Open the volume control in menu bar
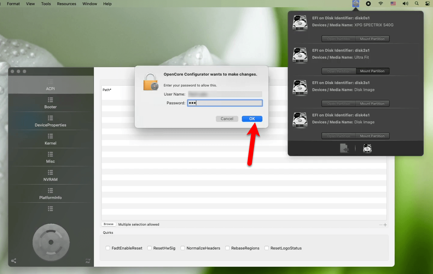This screenshot has width=433, height=274. 405,4
